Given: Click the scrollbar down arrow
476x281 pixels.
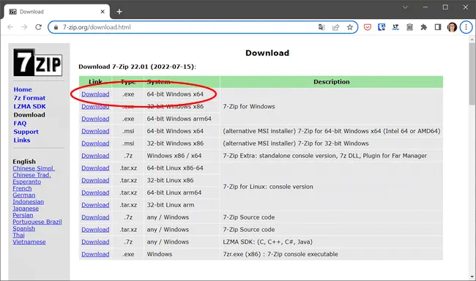Looking at the screenshot, I should (472, 277).
